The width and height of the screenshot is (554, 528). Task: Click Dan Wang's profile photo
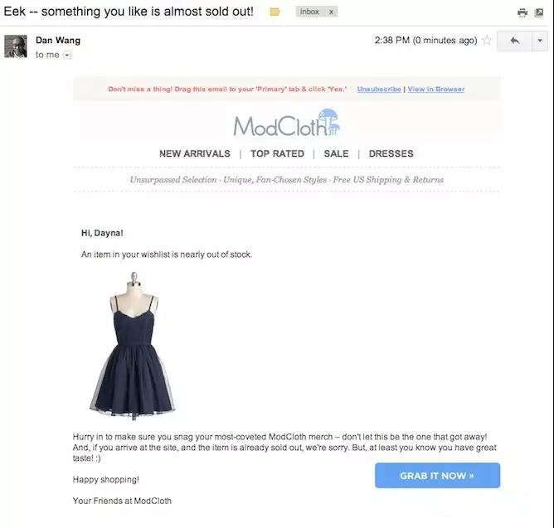tap(16, 46)
